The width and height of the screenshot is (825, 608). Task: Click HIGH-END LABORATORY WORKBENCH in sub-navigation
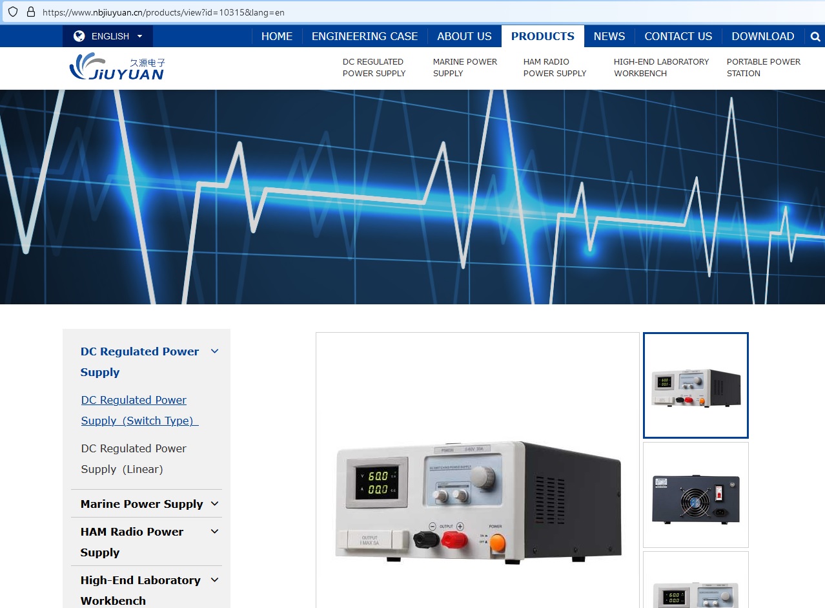[661, 68]
